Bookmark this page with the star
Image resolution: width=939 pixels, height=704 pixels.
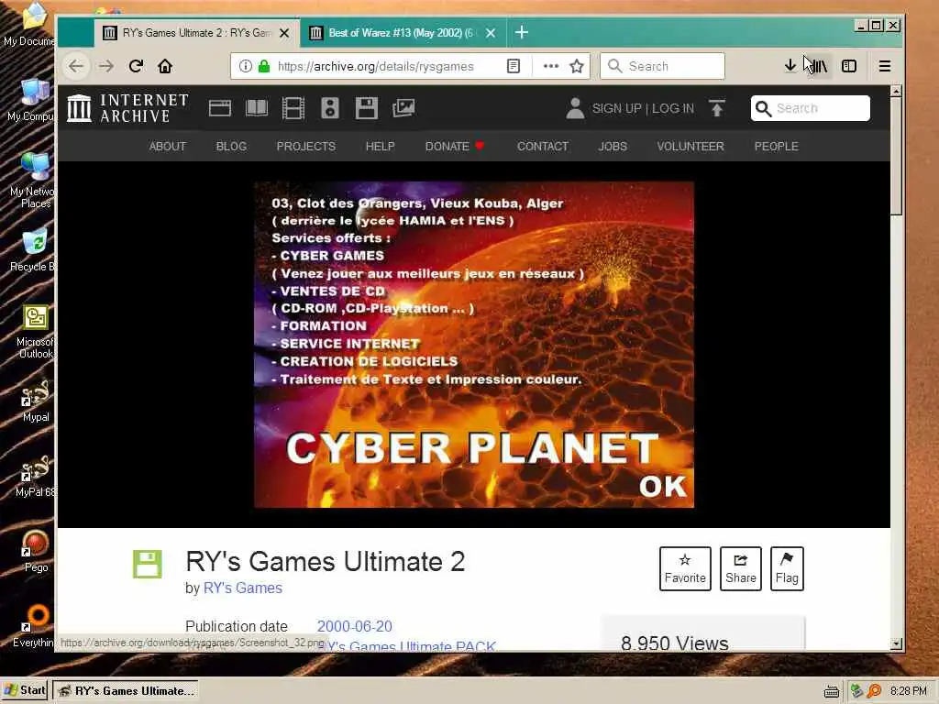point(577,66)
